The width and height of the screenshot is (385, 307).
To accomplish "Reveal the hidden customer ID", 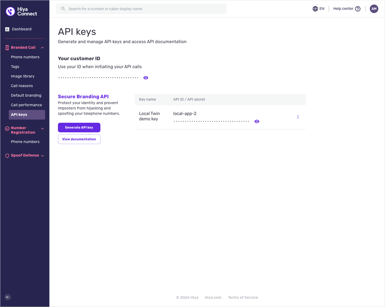I will coord(146,78).
